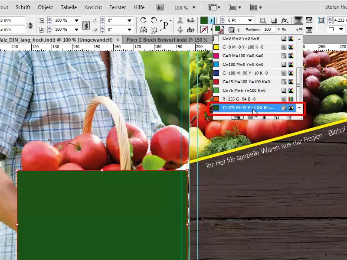Open the swatches panel flyout menu
Image resolution: width=347 pixels, height=260 pixels.
[299, 29]
